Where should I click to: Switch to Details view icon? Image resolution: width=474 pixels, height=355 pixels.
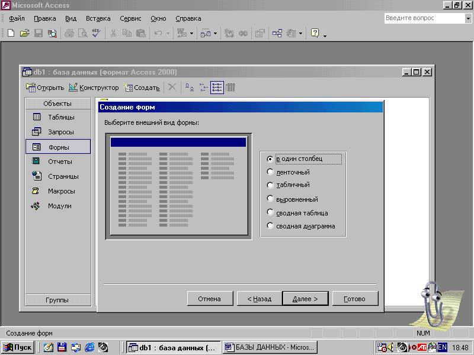(x=230, y=88)
